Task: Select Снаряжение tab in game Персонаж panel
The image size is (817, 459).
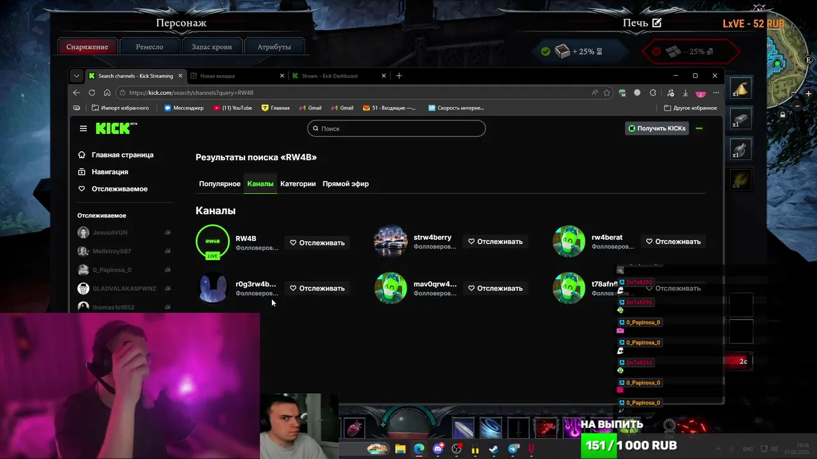Action: coord(87,47)
